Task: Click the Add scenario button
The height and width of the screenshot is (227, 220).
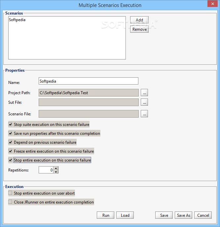Action: (139, 20)
